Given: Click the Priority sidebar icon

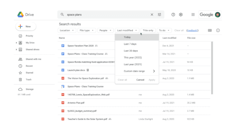Looking at the screenshot, I should (x=20, y=36).
